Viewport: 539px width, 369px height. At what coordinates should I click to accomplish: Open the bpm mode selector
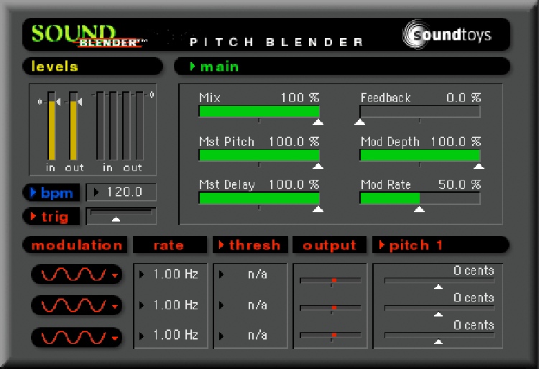(x=52, y=193)
